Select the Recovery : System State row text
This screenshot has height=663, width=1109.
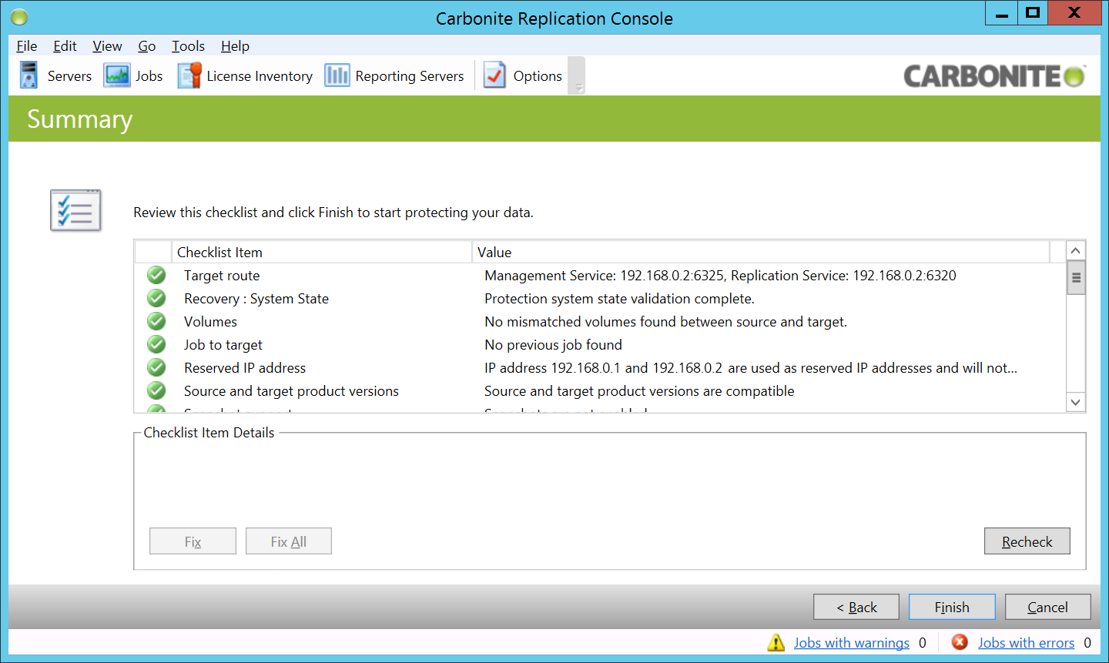[x=256, y=299]
